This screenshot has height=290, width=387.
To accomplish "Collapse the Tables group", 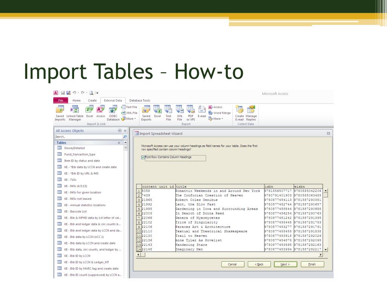I will (119, 143).
